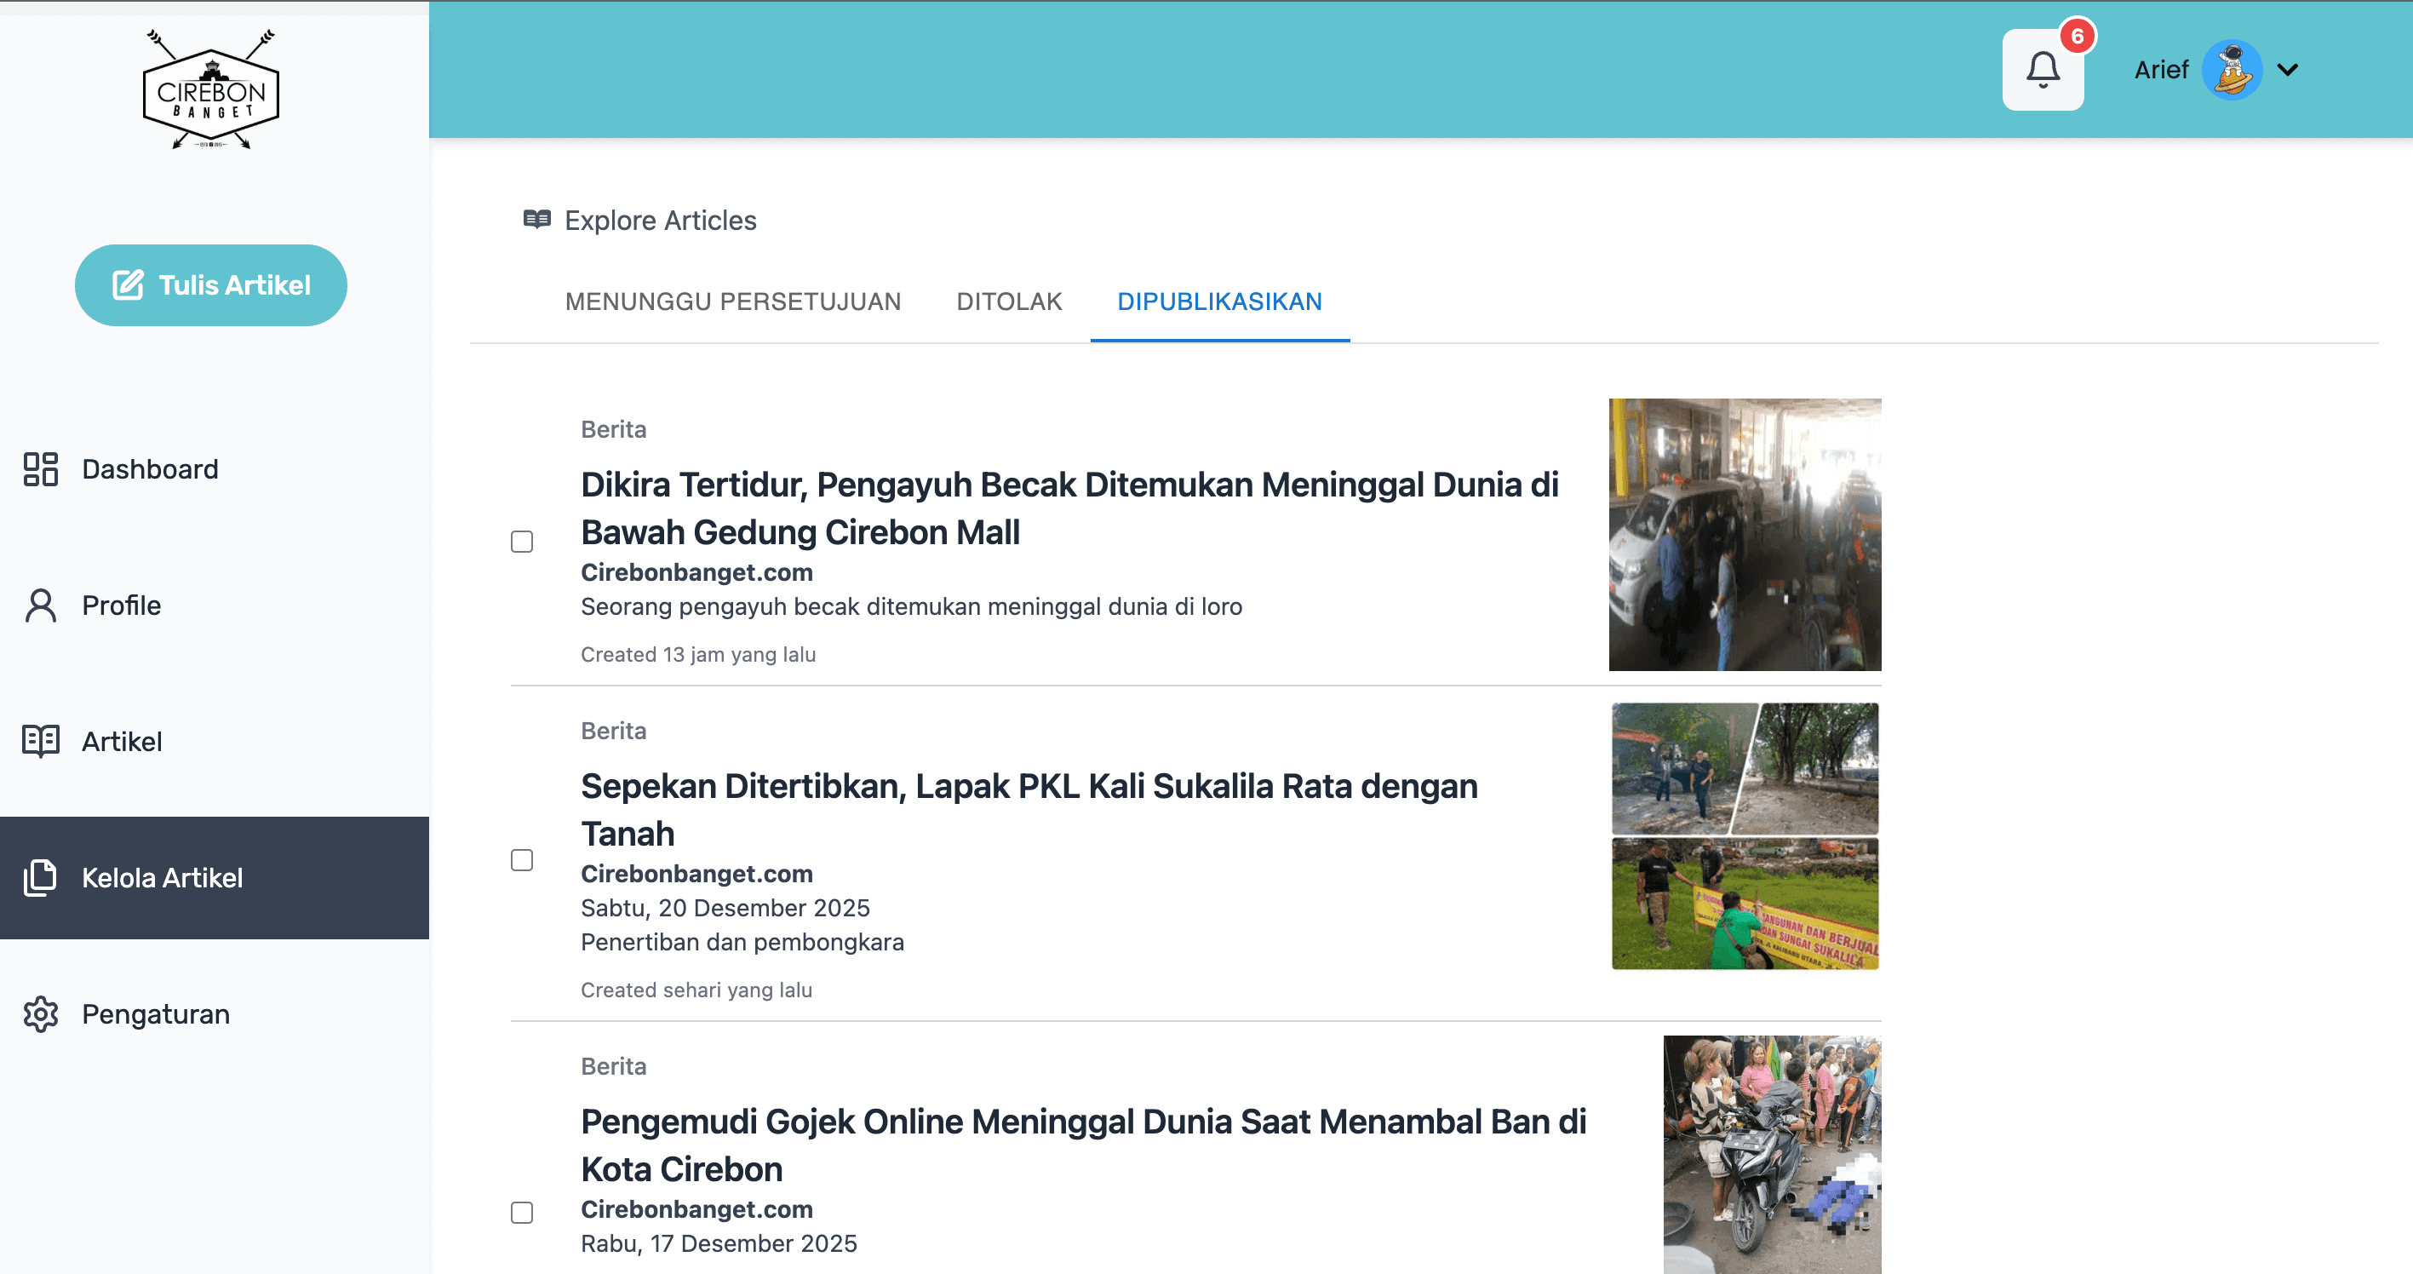This screenshot has height=1274, width=2413.
Task: Click the Dashboard grid icon
Action: tap(40, 469)
